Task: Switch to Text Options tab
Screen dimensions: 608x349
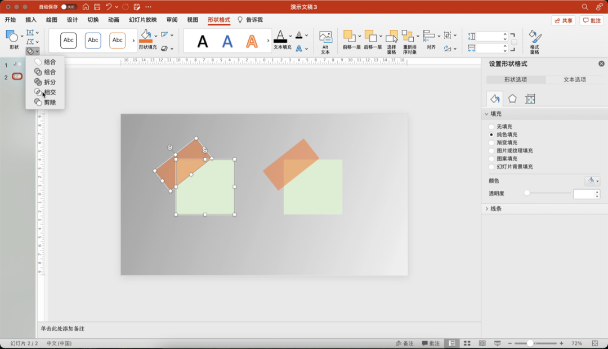Action: coord(575,79)
